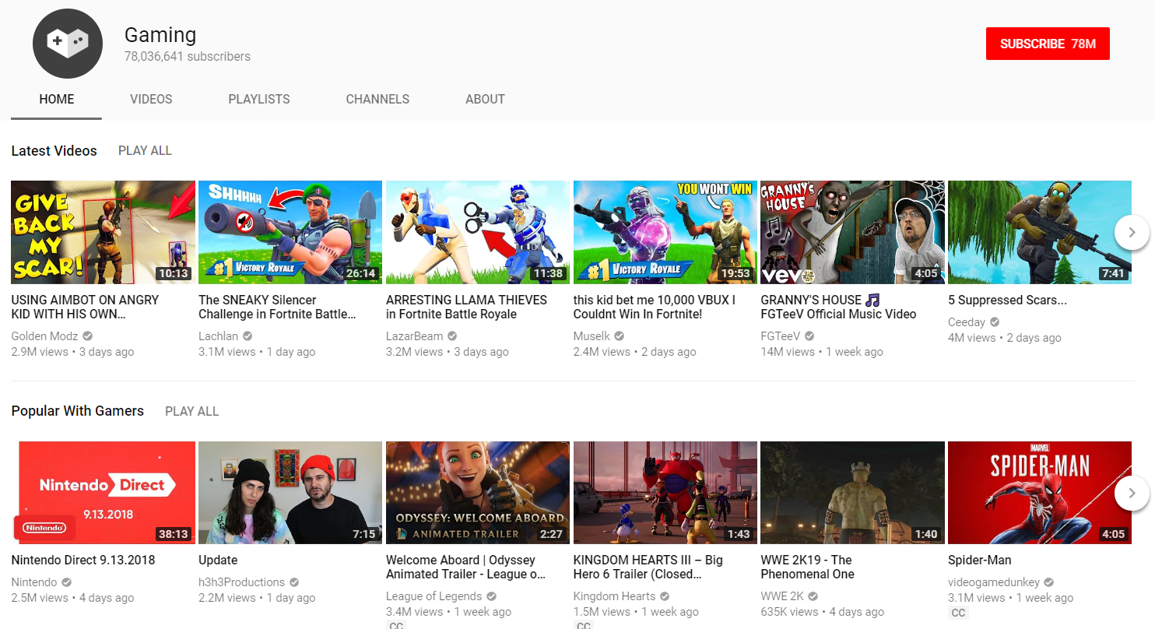Open the SNEAKY Silencer Challenge thumbnail

[x=290, y=232]
